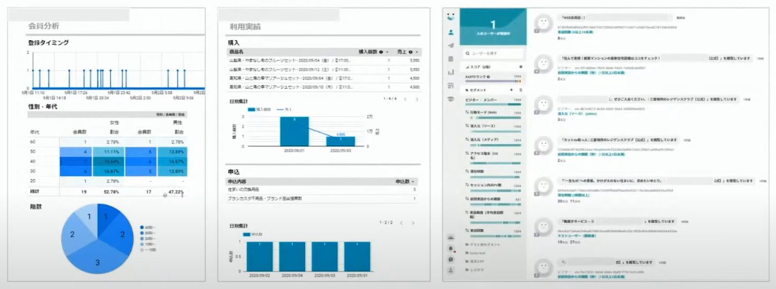The image size is (776, 289).
Task: Click the KARTE logo at sidebar top
Action: [x=451, y=17]
